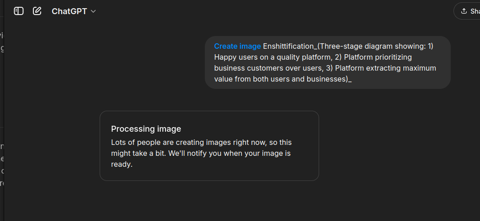
Task: Open the ChatGPT model selector label
Action: [69, 11]
